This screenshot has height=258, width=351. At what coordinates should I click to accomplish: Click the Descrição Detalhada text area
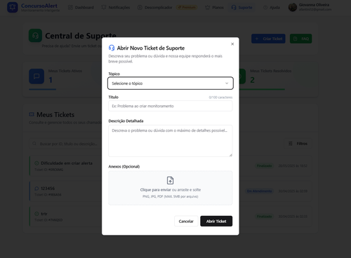[x=171, y=141]
